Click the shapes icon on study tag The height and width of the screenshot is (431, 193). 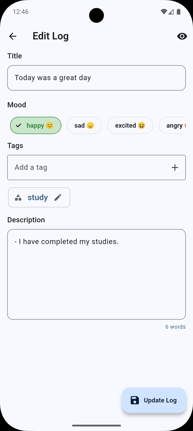pos(18,198)
